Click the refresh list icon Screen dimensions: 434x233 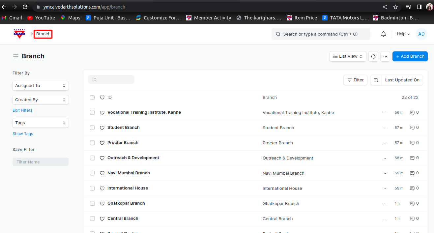(x=373, y=56)
